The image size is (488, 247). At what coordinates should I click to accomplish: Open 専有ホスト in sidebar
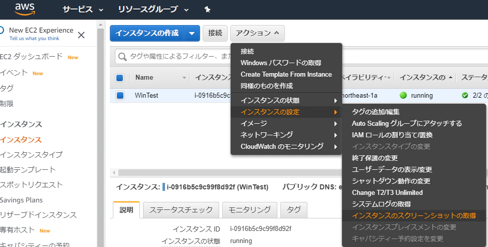point(17,230)
